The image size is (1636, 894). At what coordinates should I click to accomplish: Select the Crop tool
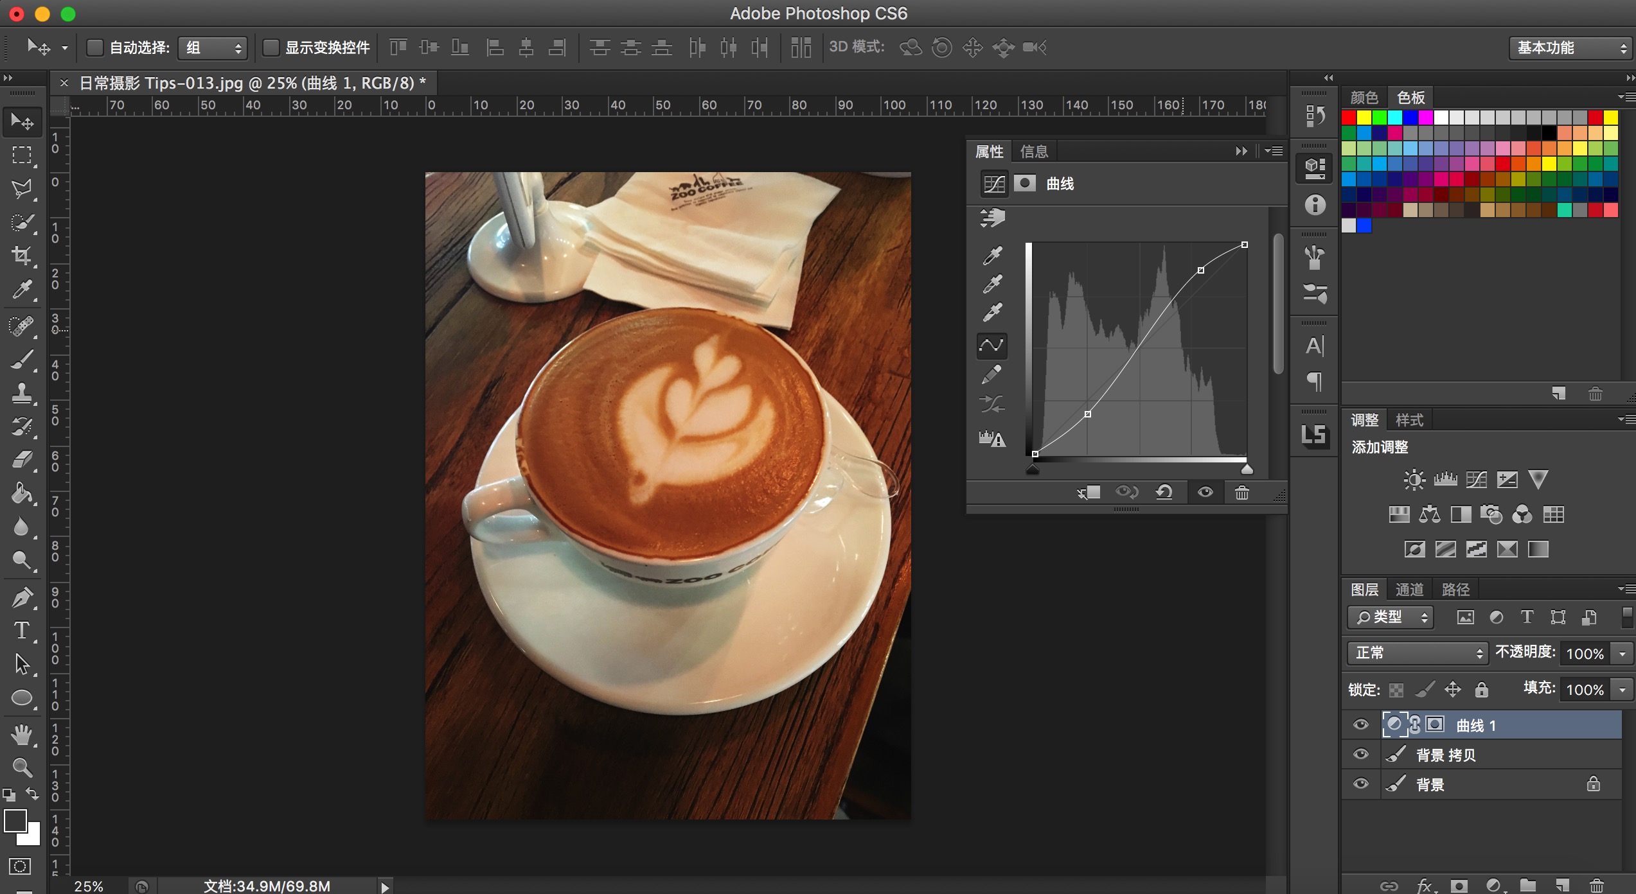(22, 256)
